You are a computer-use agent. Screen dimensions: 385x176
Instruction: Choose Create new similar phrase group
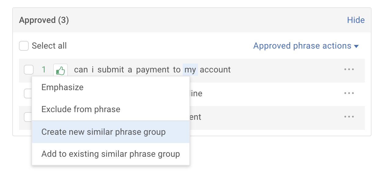(103, 132)
